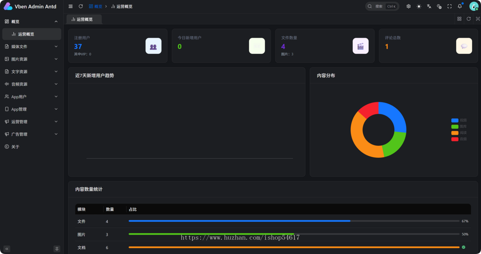Click the 音频资源 waveform icon in sidebar
The width and height of the screenshot is (481, 254).
pos(7,84)
